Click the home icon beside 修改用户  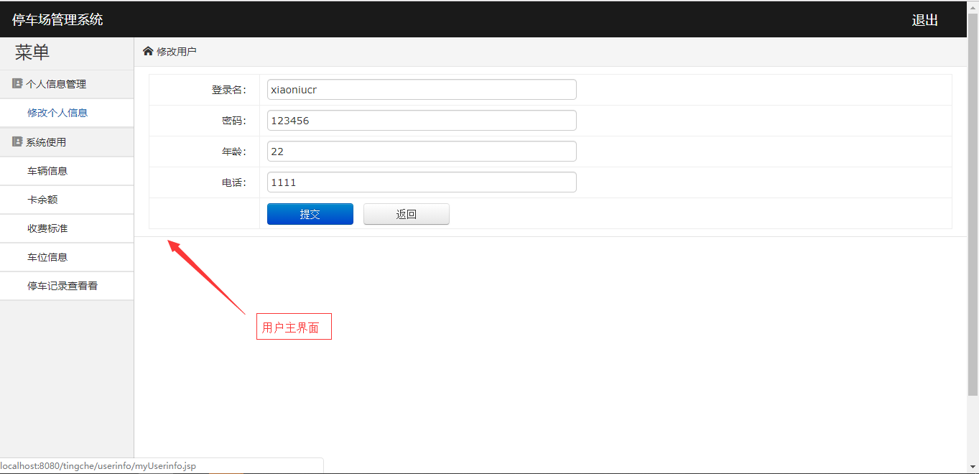tap(148, 51)
